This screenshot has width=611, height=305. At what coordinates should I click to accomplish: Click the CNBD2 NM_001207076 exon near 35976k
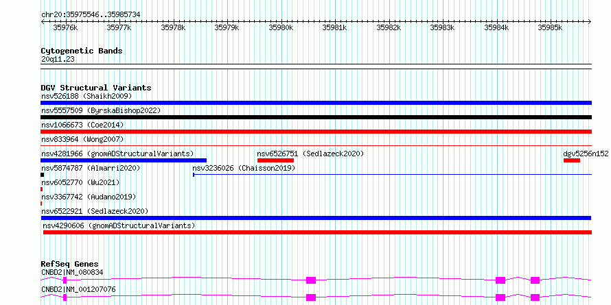click(x=65, y=297)
